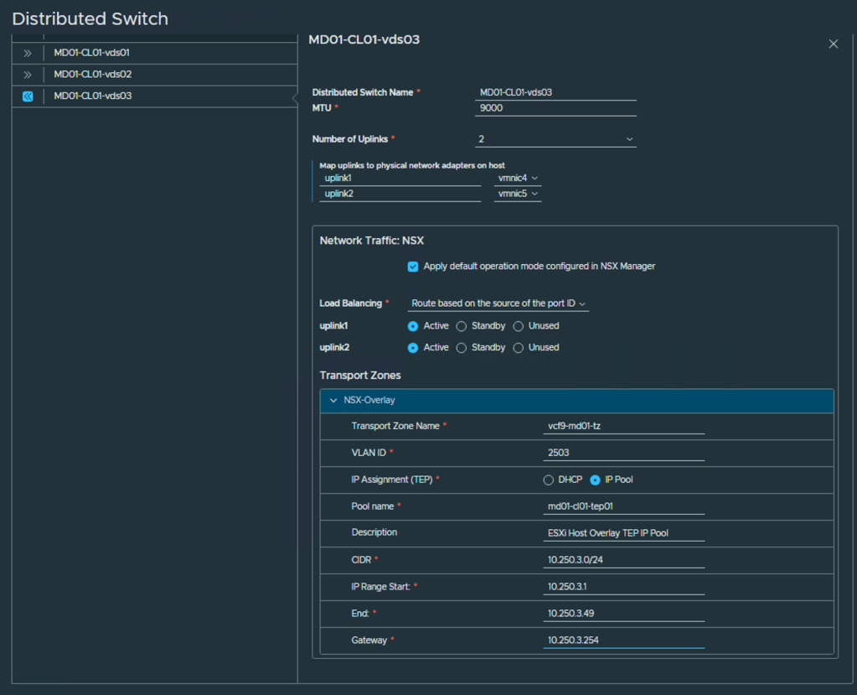Screen dimensions: 857x695
Task: Expand the MD01-CL01-vds01 double-chevron icon
Action: point(28,53)
